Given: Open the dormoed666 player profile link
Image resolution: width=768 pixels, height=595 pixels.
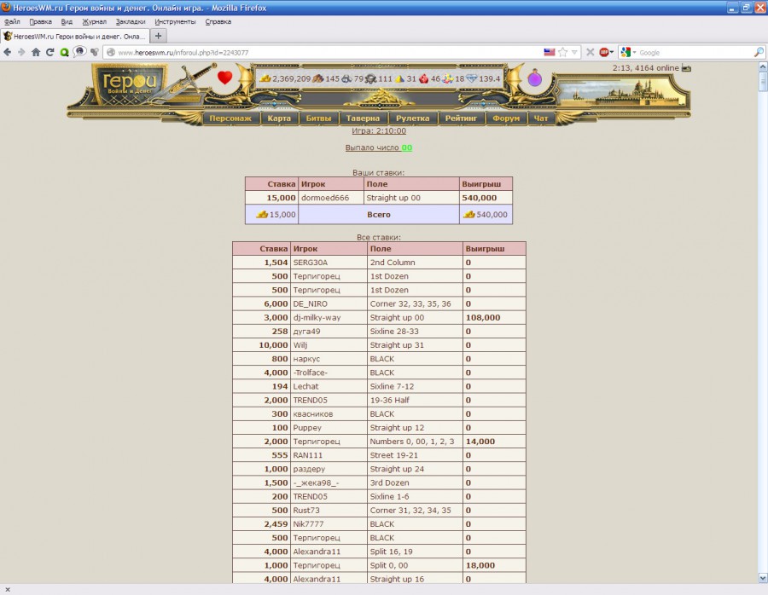Looking at the screenshot, I should pyautogui.click(x=325, y=198).
